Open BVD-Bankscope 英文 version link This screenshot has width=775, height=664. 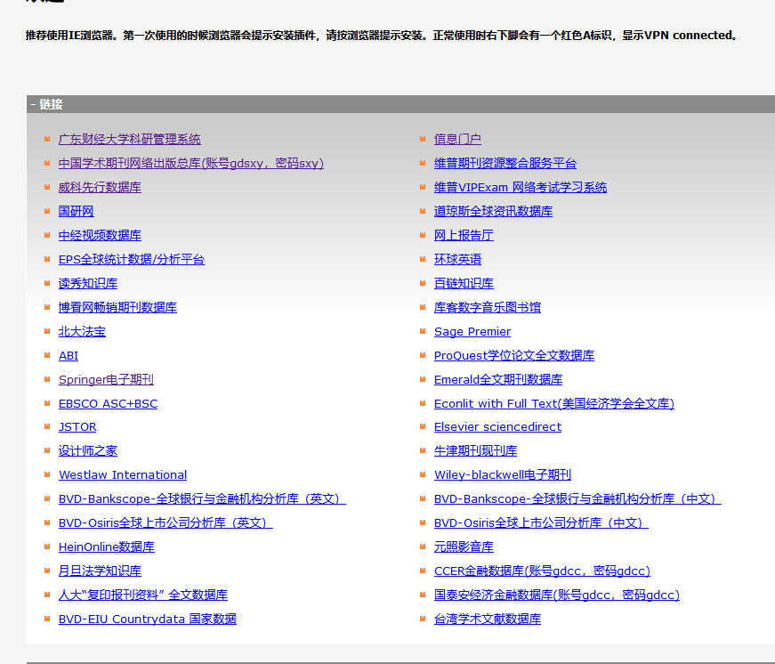(202, 498)
